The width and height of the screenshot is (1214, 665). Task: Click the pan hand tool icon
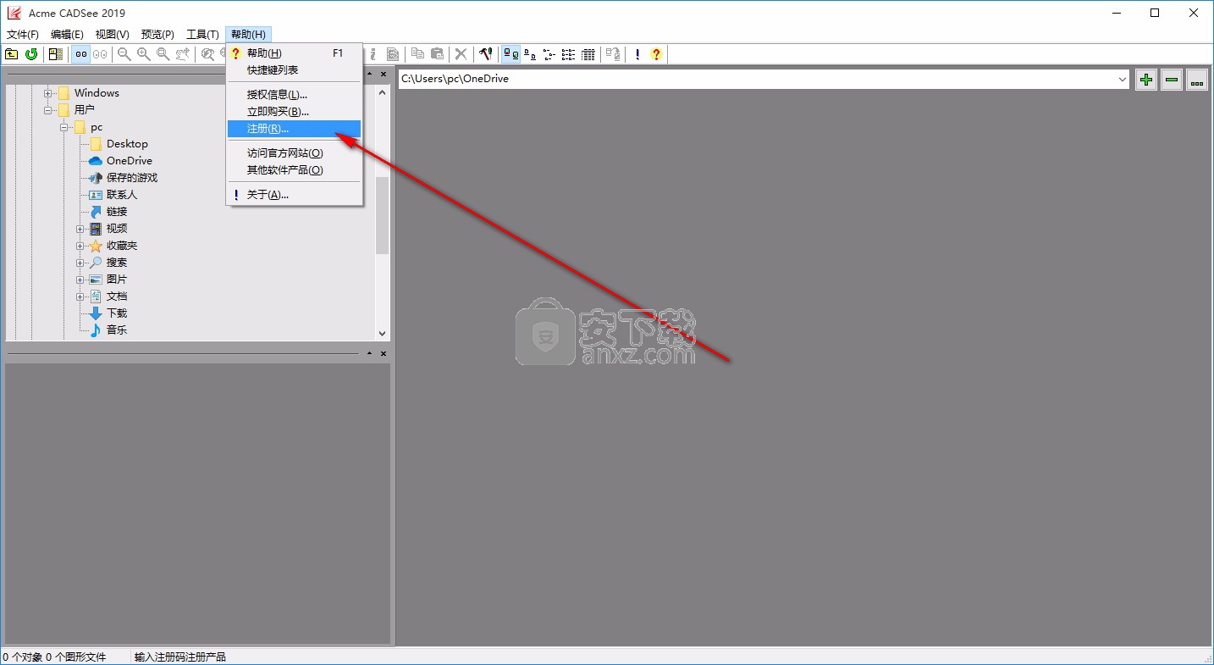click(x=183, y=54)
